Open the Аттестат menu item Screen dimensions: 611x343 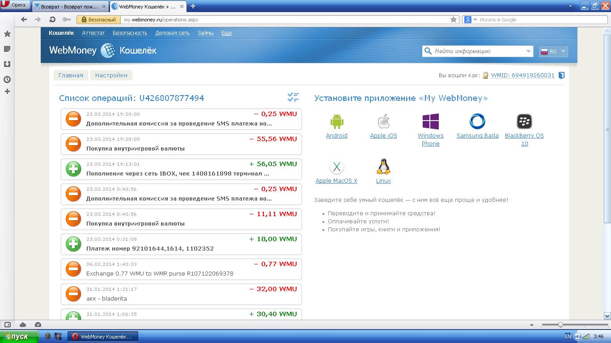tap(93, 33)
